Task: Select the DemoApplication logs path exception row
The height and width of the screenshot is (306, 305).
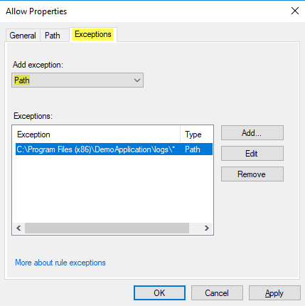Action: pyautogui.click(x=114, y=149)
